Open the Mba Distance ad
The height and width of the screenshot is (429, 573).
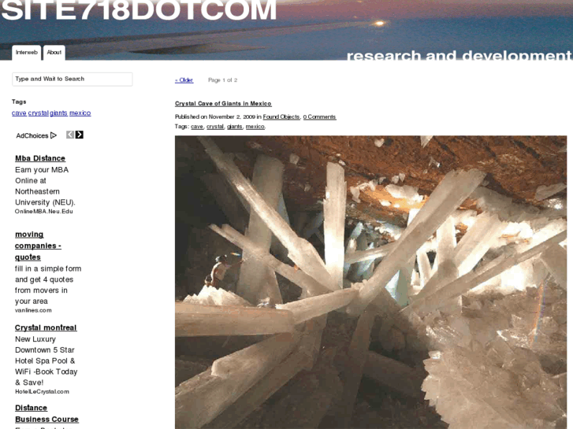[x=40, y=158]
